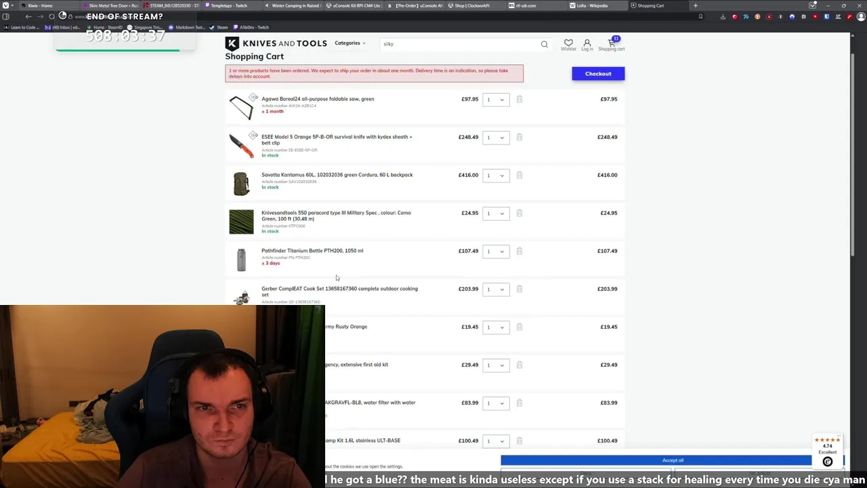Open the Steam bookmark in bookmarks bar
The width and height of the screenshot is (867, 488).
pyautogui.click(x=219, y=27)
